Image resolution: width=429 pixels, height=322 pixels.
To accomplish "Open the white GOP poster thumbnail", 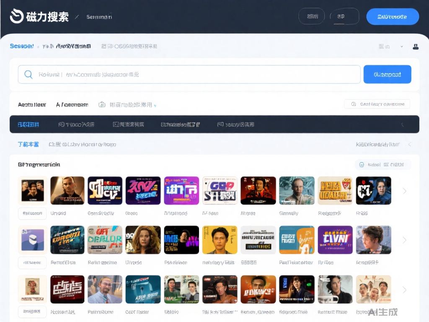I will tap(220, 191).
